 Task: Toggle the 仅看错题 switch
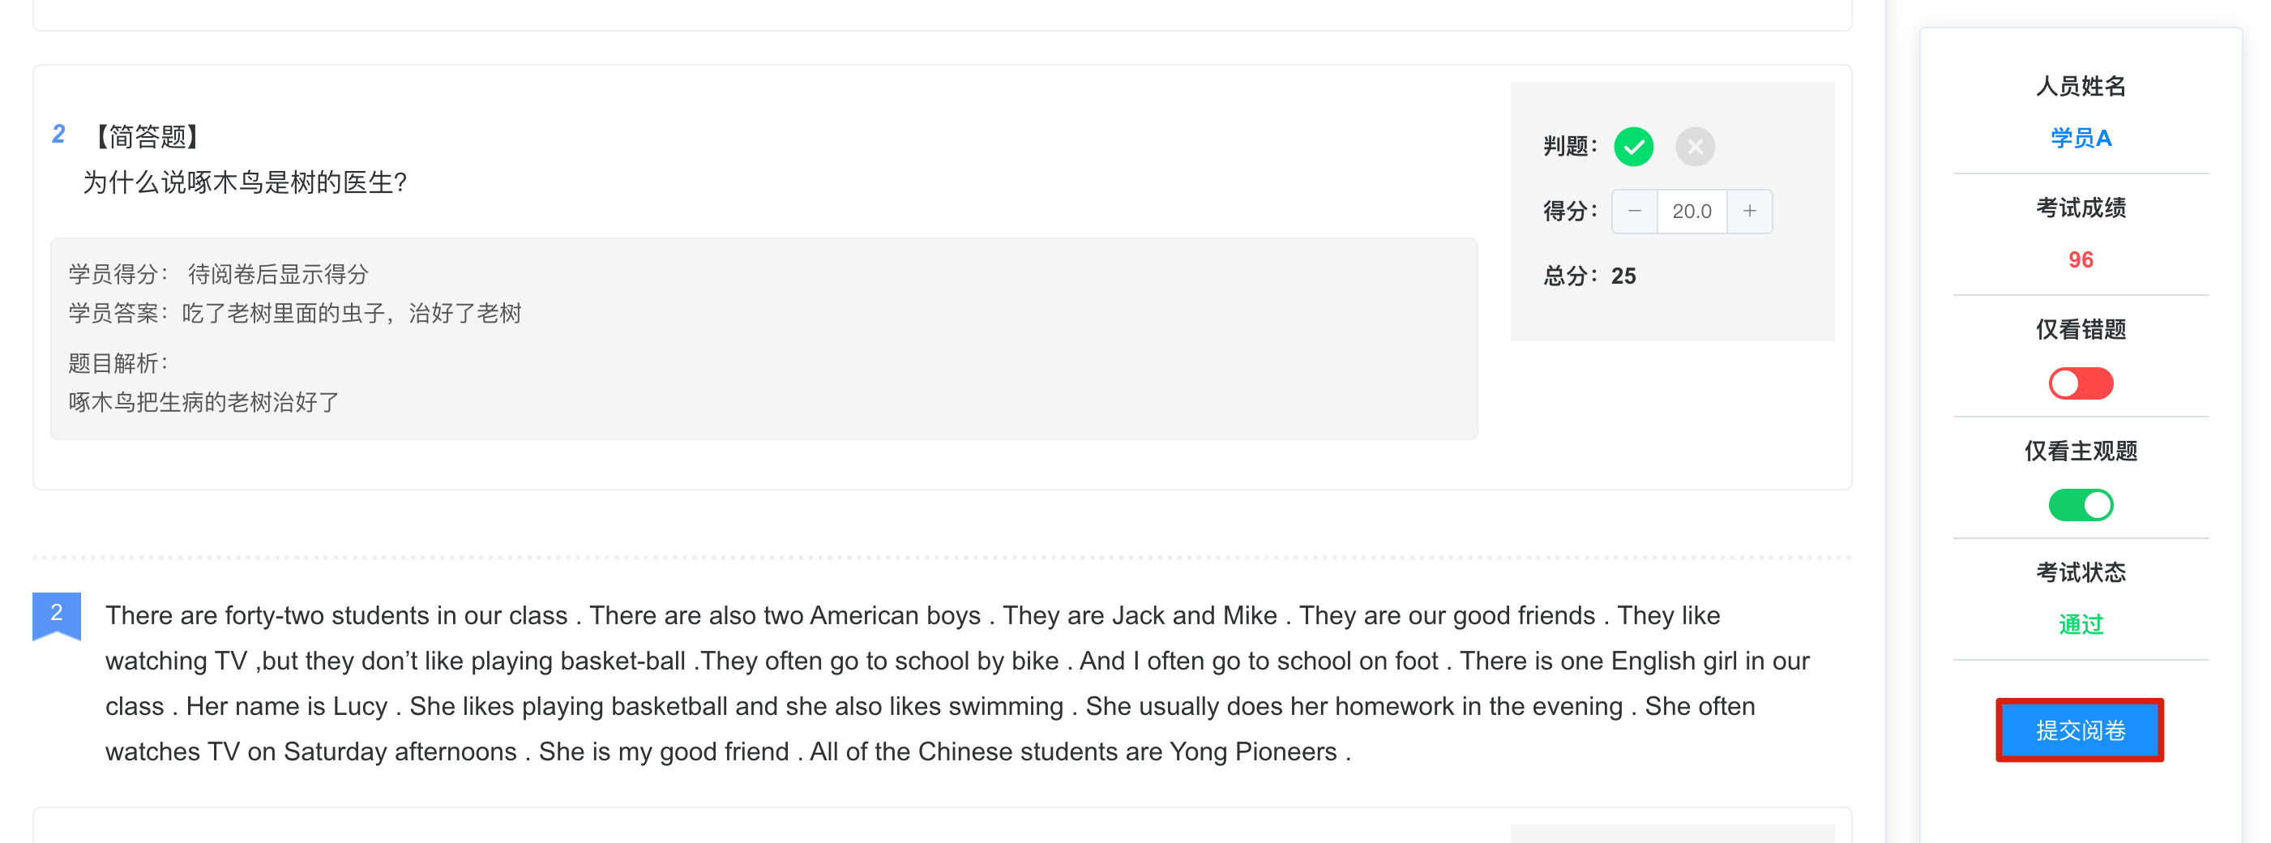[x=2081, y=383]
